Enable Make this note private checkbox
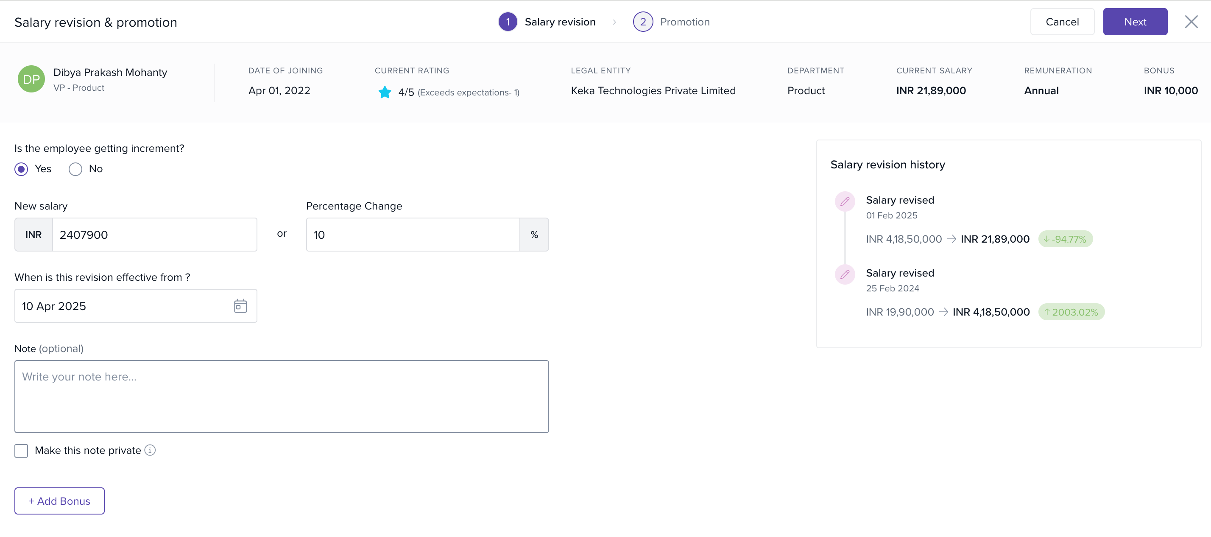 [x=21, y=450]
